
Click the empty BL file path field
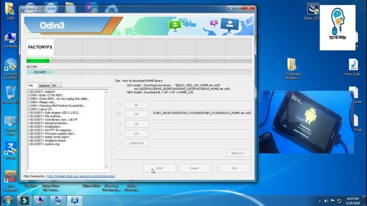tap(202, 104)
